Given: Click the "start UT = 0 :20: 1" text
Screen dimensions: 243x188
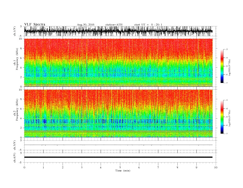Looking at the screenshot, I should coord(148,25).
